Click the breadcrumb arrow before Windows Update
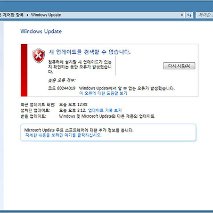This screenshot has height=213, width=213. point(27,15)
